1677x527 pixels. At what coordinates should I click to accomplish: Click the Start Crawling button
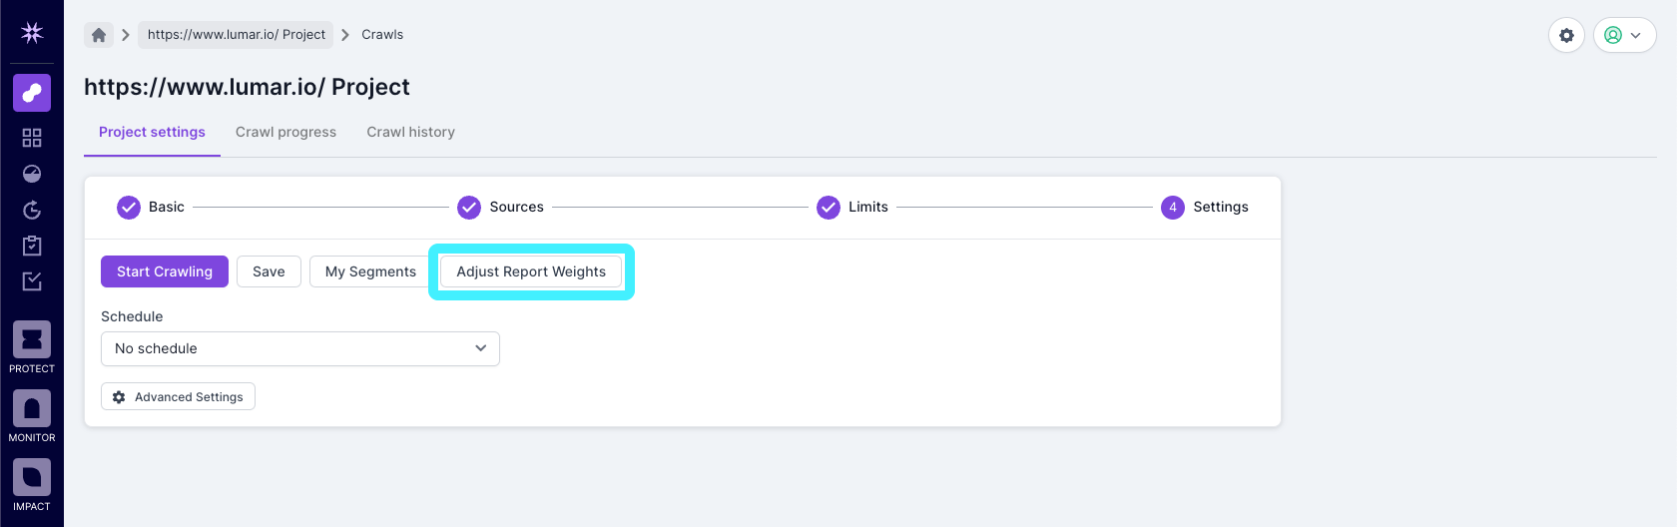(165, 271)
